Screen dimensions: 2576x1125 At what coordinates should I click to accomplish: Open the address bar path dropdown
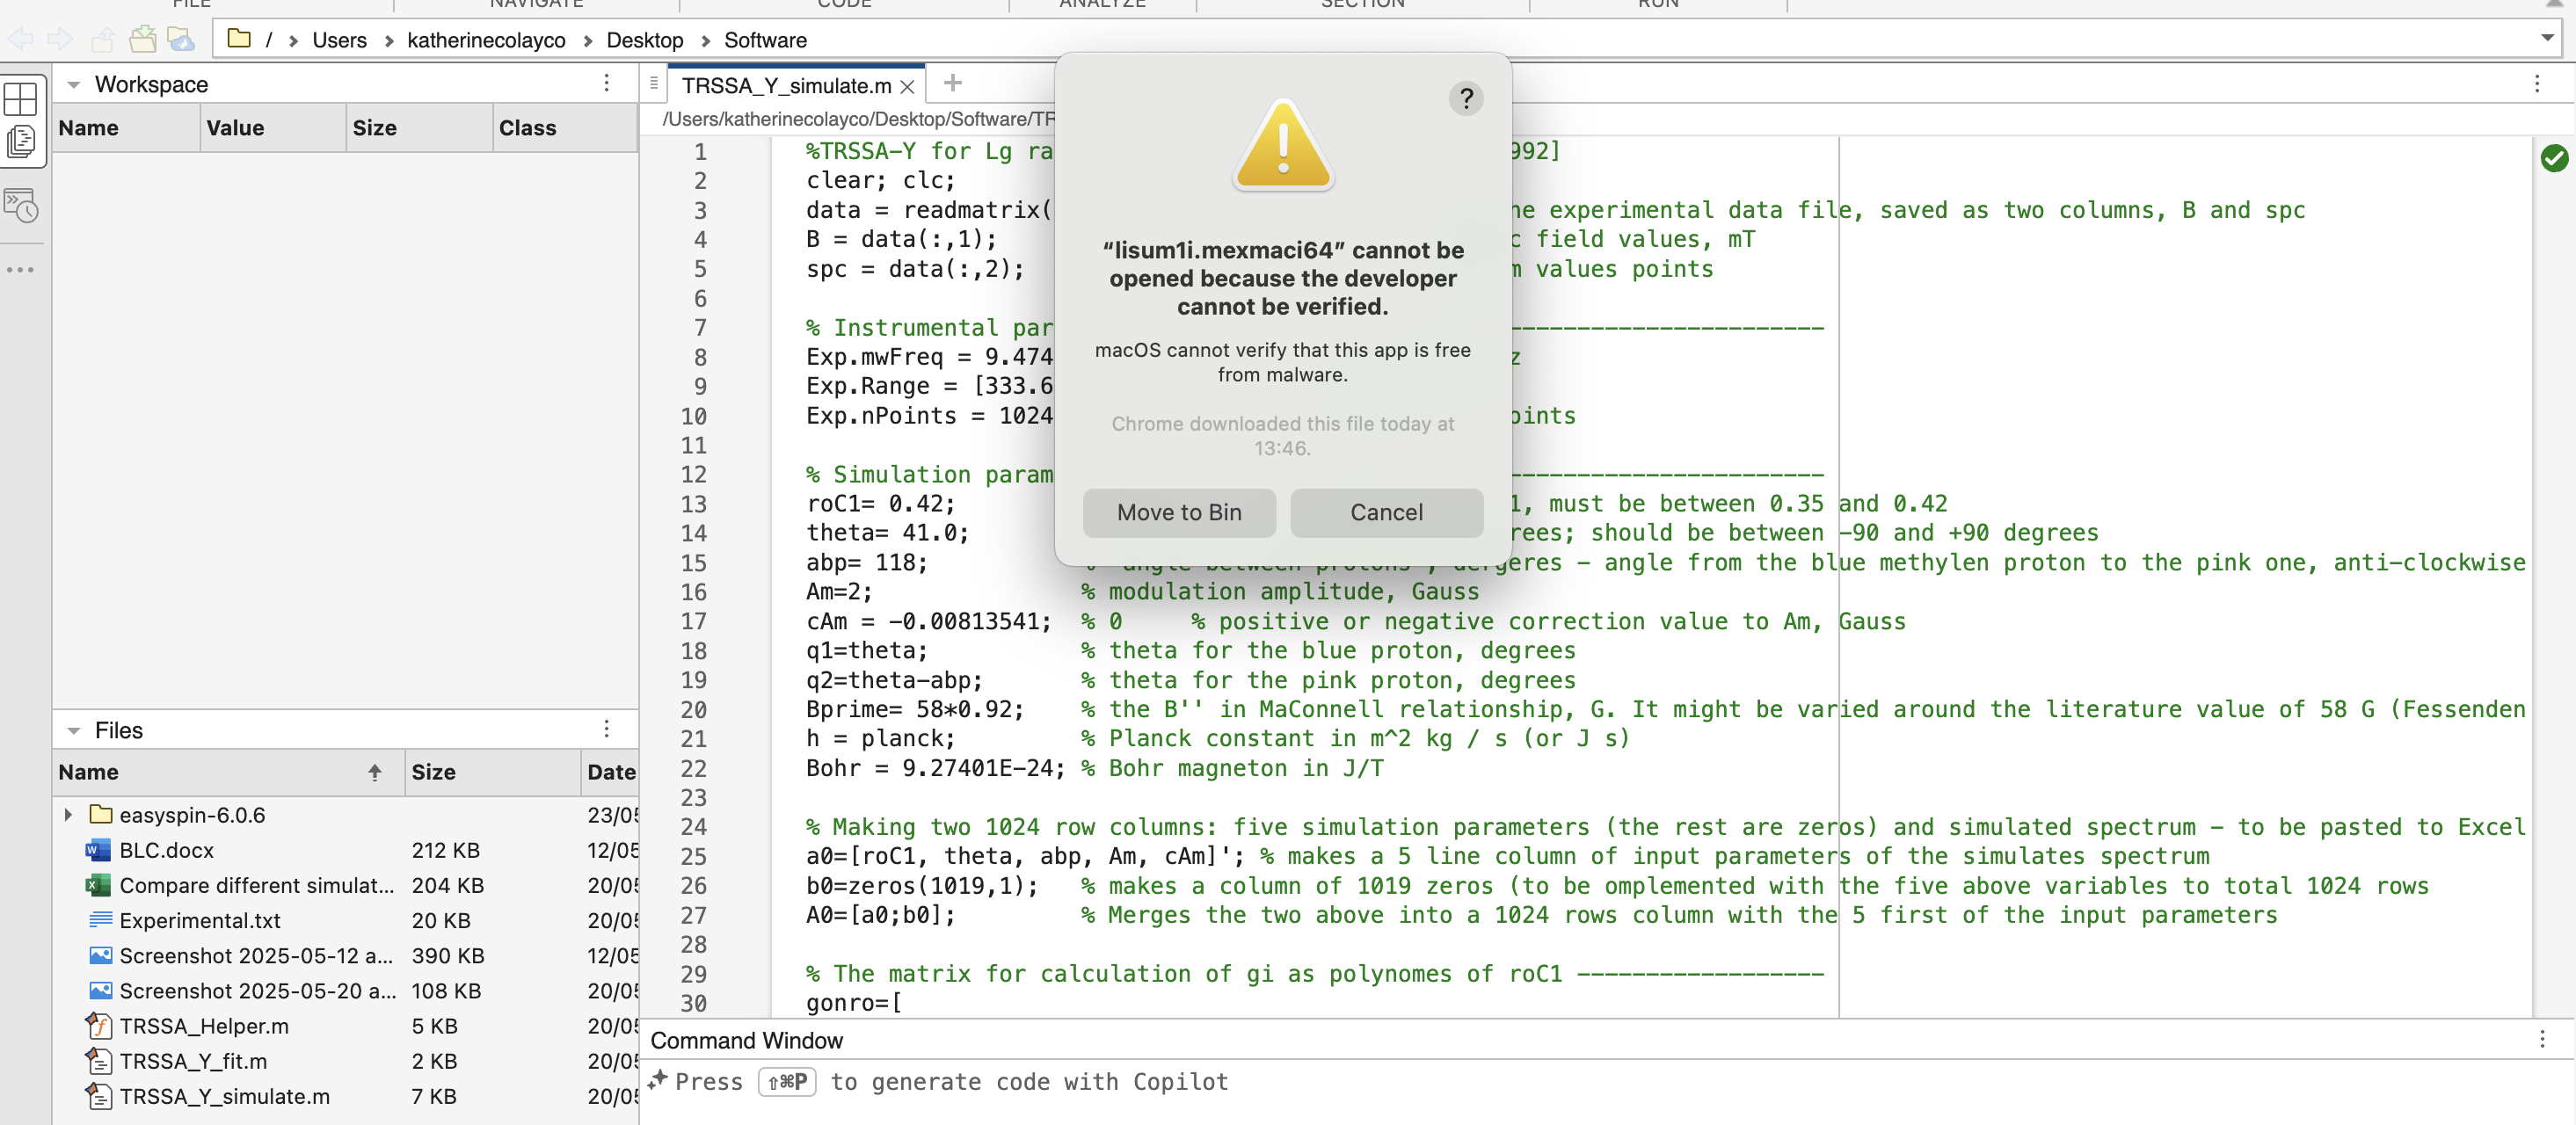(x=2547, y=38)
